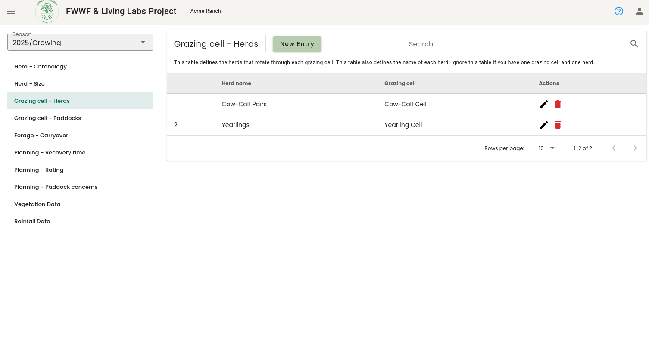Open Herd - Chronology section

(80, 66)
